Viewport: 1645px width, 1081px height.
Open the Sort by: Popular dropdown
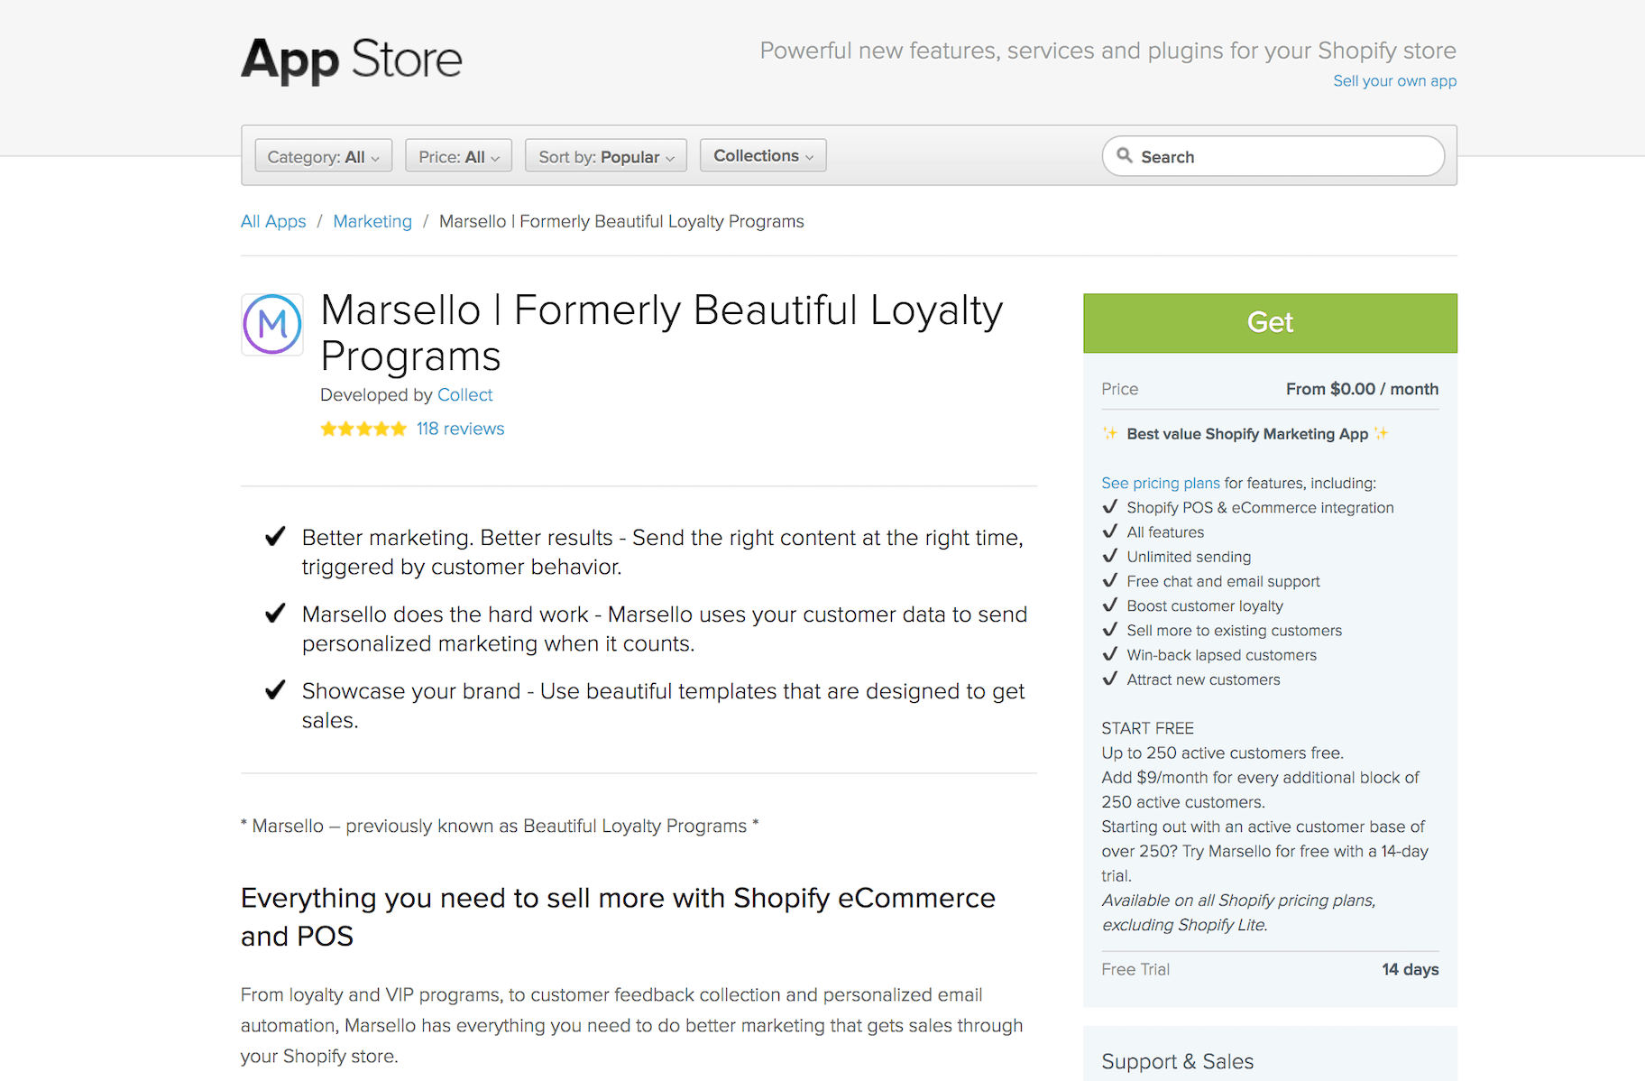[605, 156]
